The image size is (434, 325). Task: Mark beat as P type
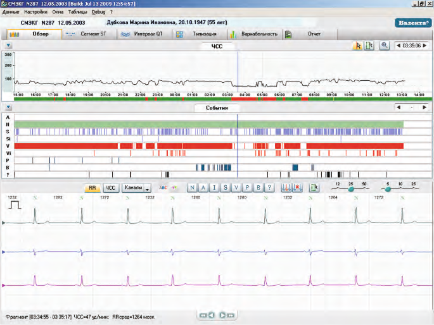pyautogui.click(x=247, y=188)
